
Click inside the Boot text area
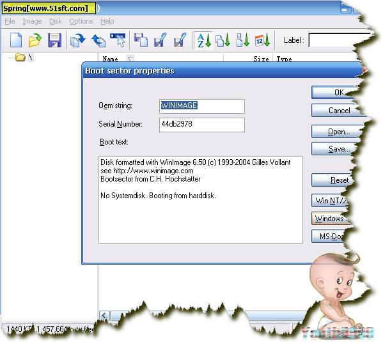click(x=201, y=199)
